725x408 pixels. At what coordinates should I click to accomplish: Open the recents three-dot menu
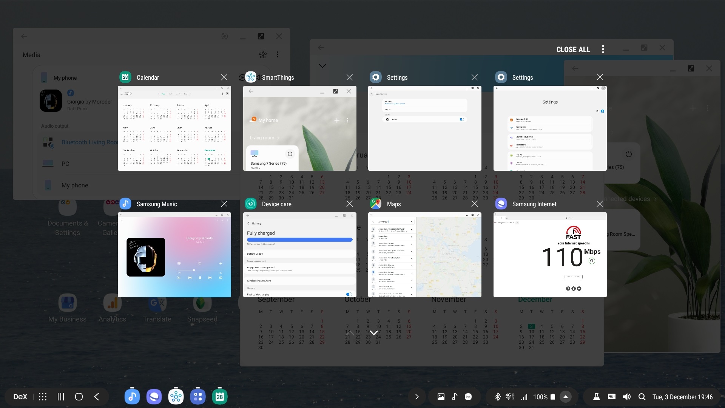(x=603, y=49)
